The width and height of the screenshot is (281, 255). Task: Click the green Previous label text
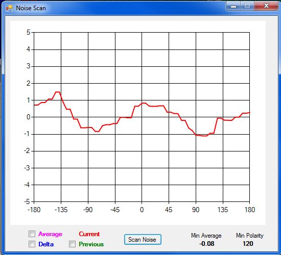click(91, 244)
